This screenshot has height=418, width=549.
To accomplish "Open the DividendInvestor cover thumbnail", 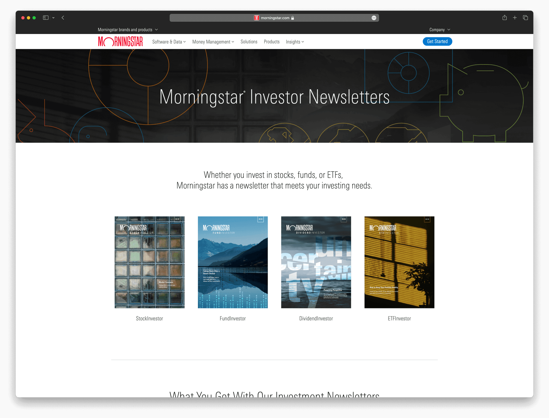I will (316, 262).
